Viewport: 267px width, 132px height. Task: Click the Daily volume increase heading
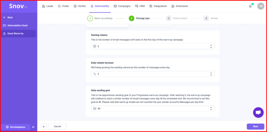point(102,63)
